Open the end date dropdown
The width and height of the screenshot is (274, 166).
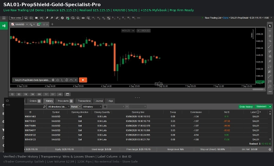pyautogui.click(x=137, y=107)
